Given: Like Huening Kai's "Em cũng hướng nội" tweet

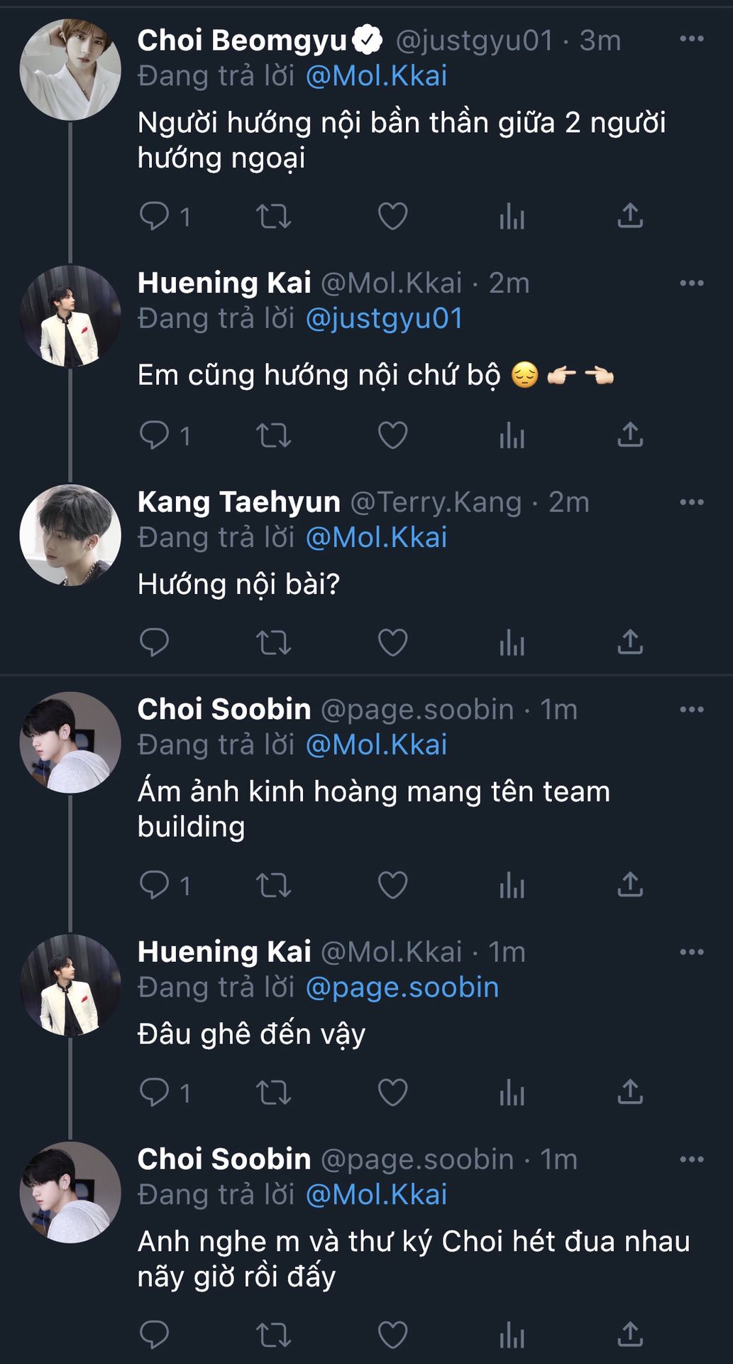Looking at the screenshot, I should point(392,435).
